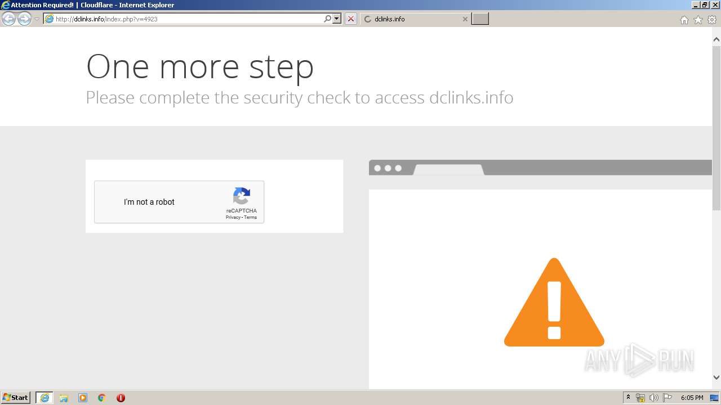Open the reCAPTCHA Privacy link
The height and width of the screenshot is (405, 721).
point(233,217)
